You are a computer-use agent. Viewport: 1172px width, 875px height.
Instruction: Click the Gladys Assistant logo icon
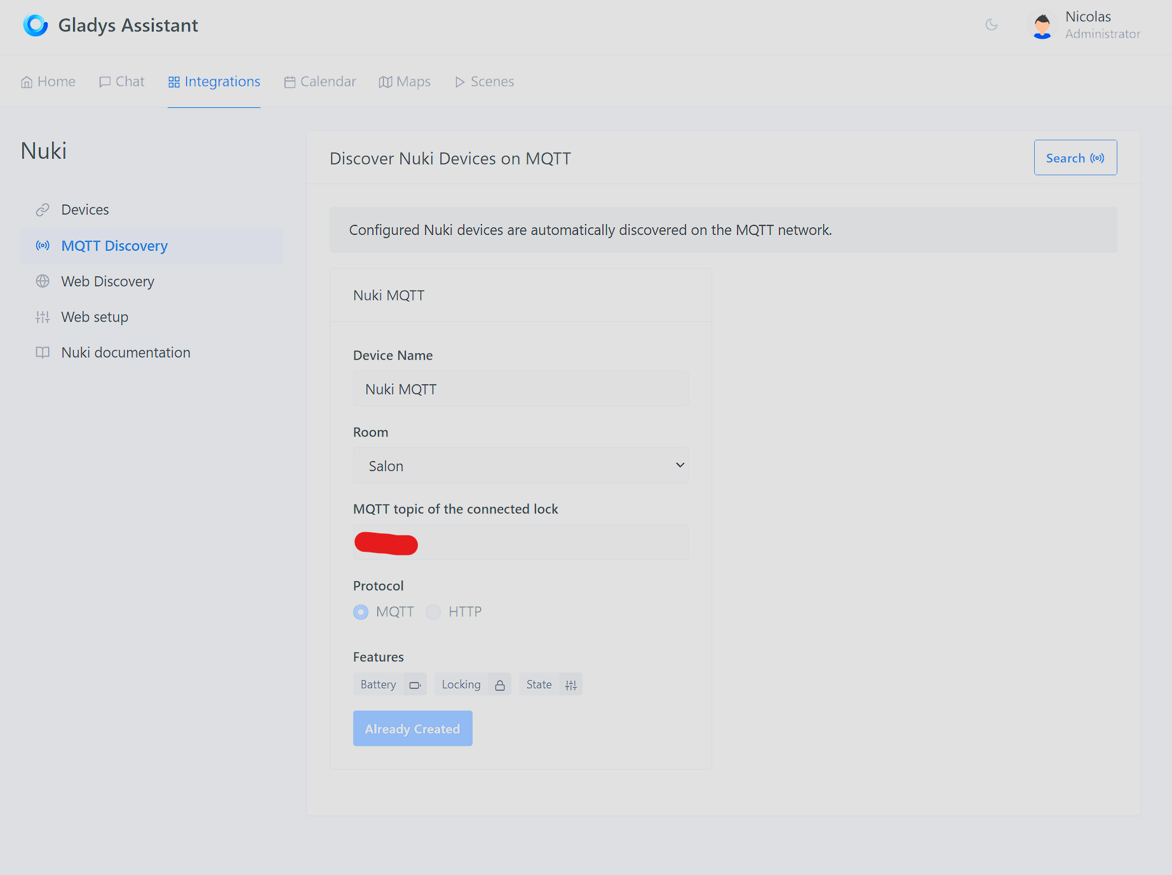coord(36,25)
